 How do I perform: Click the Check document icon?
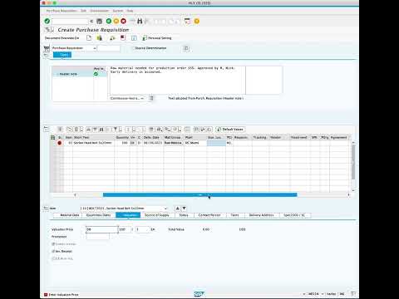pos(112,38)
